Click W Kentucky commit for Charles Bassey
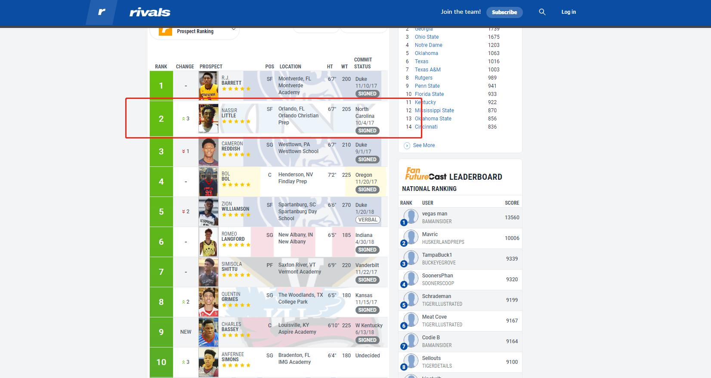Viewport: 711px width, 378px height. pyautogui.click(x=369, y=326)
